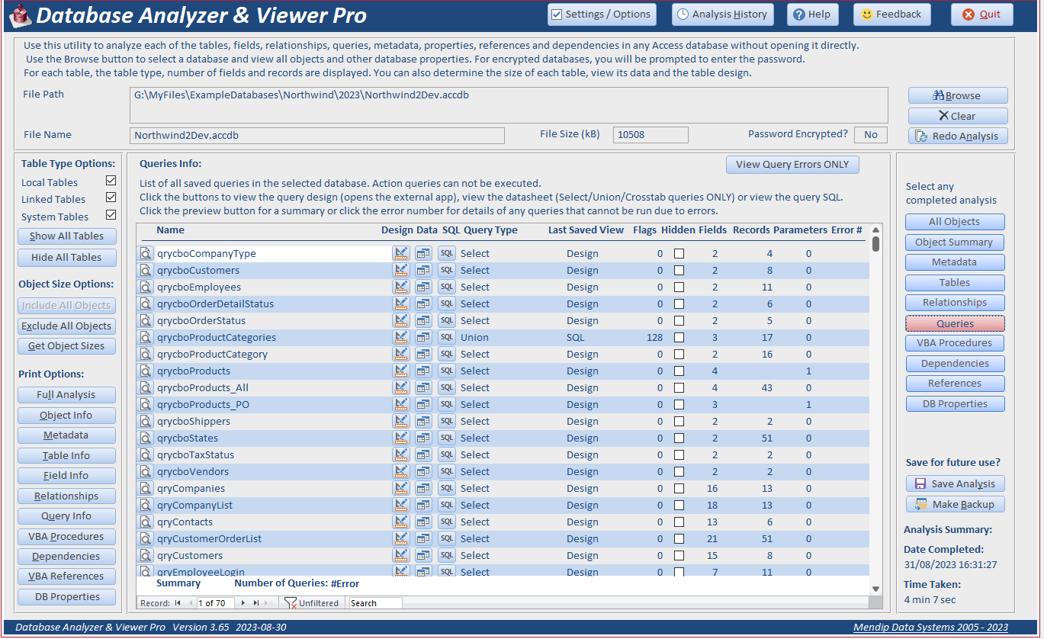
Task: Tick Hidden checkbox for qryCompanyList
Action: (679, 506)
